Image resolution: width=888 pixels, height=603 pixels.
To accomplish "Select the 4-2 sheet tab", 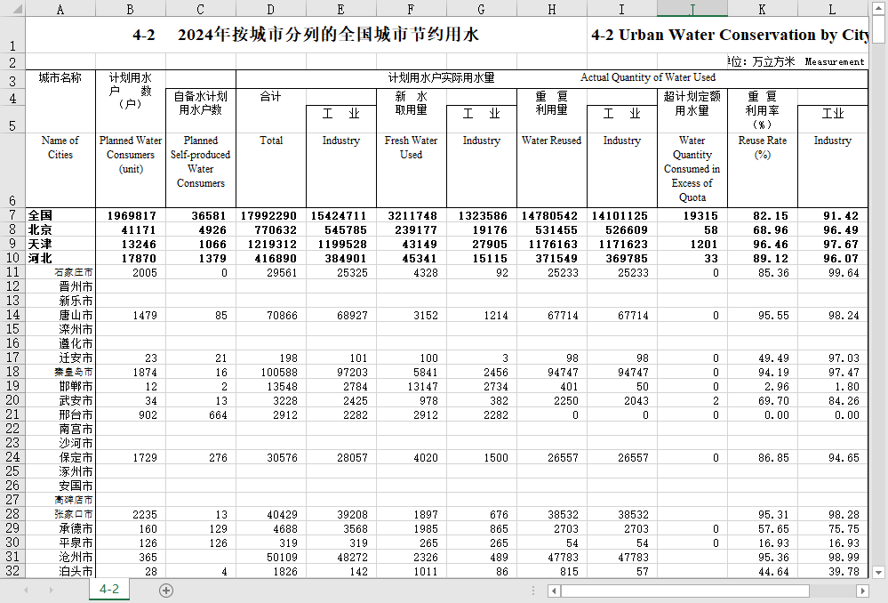I will click(109, 590).
